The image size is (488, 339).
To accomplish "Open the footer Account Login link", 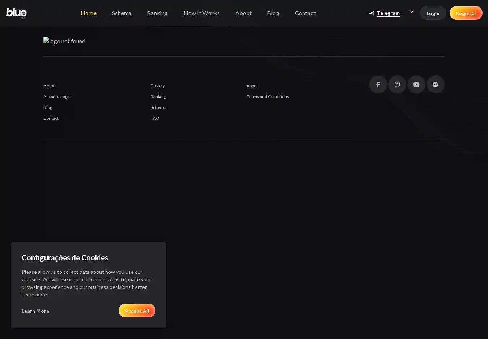I will pos(57,97).
